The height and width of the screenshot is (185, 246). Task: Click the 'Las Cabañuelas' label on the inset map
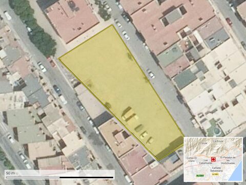[x=206, y=161]
